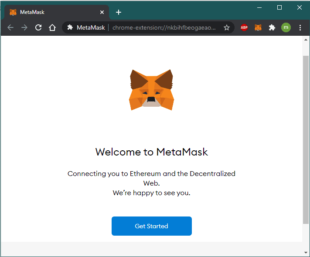
Task: Click the 'We're happy to see you.' text
Action: 151,193
